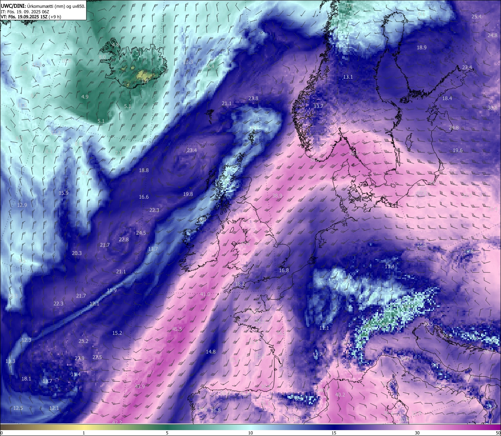
Task: Click the 19.6 value label
Action: [x=458, y=150]
